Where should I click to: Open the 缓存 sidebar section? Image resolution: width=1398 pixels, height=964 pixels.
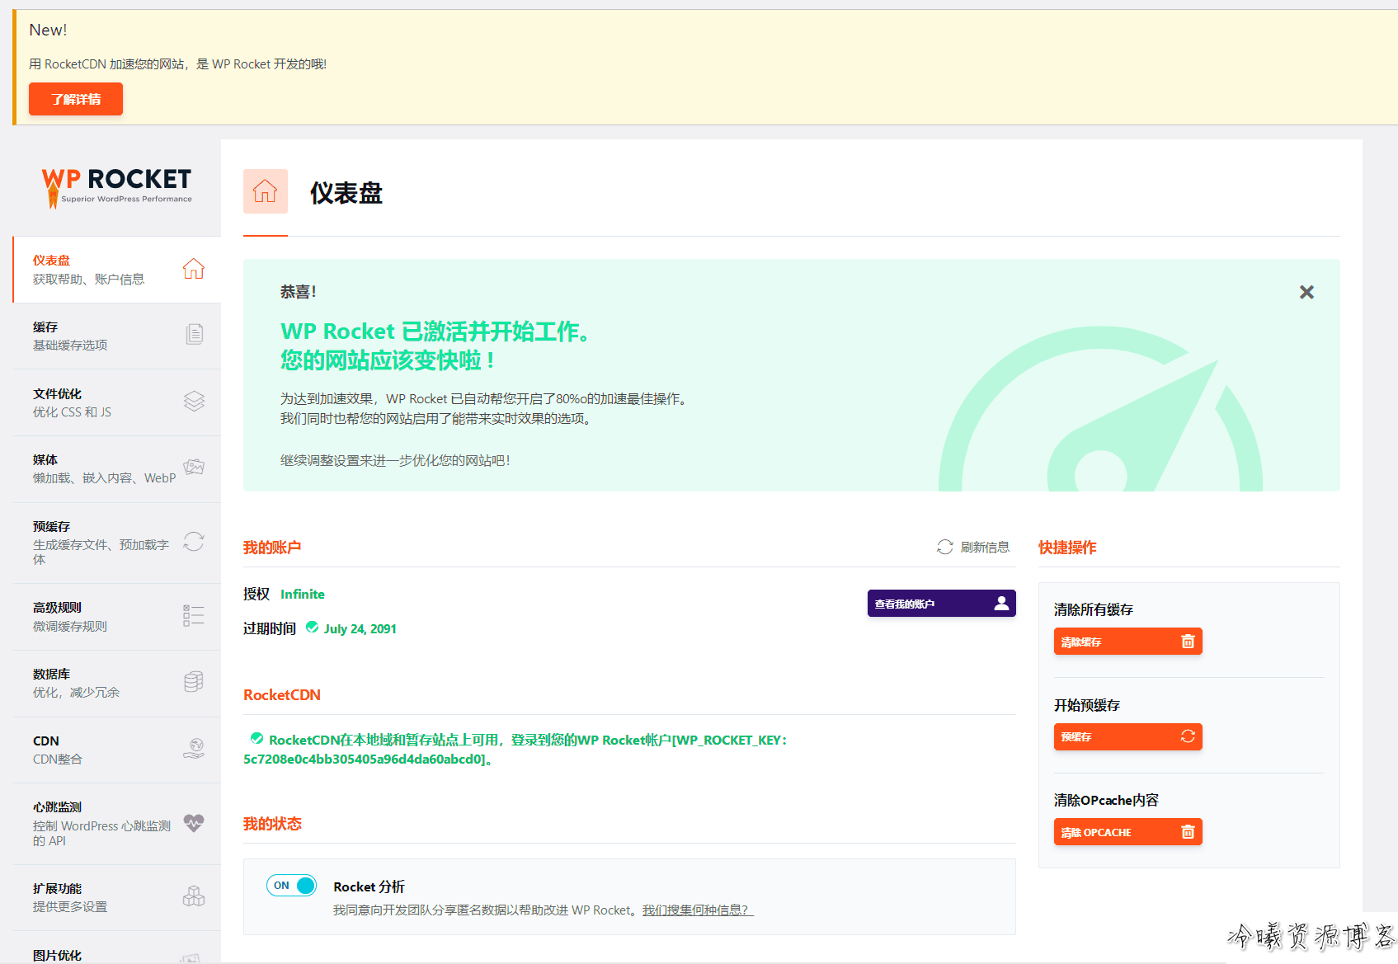117,336
